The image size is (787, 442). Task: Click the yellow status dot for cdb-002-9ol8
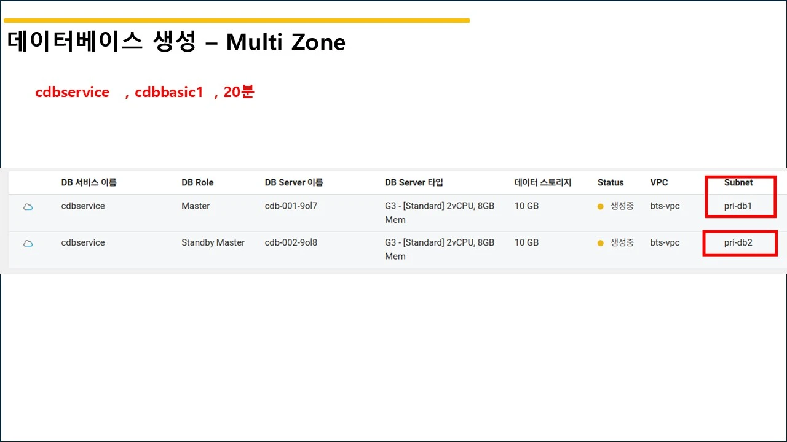click(601, 244)
